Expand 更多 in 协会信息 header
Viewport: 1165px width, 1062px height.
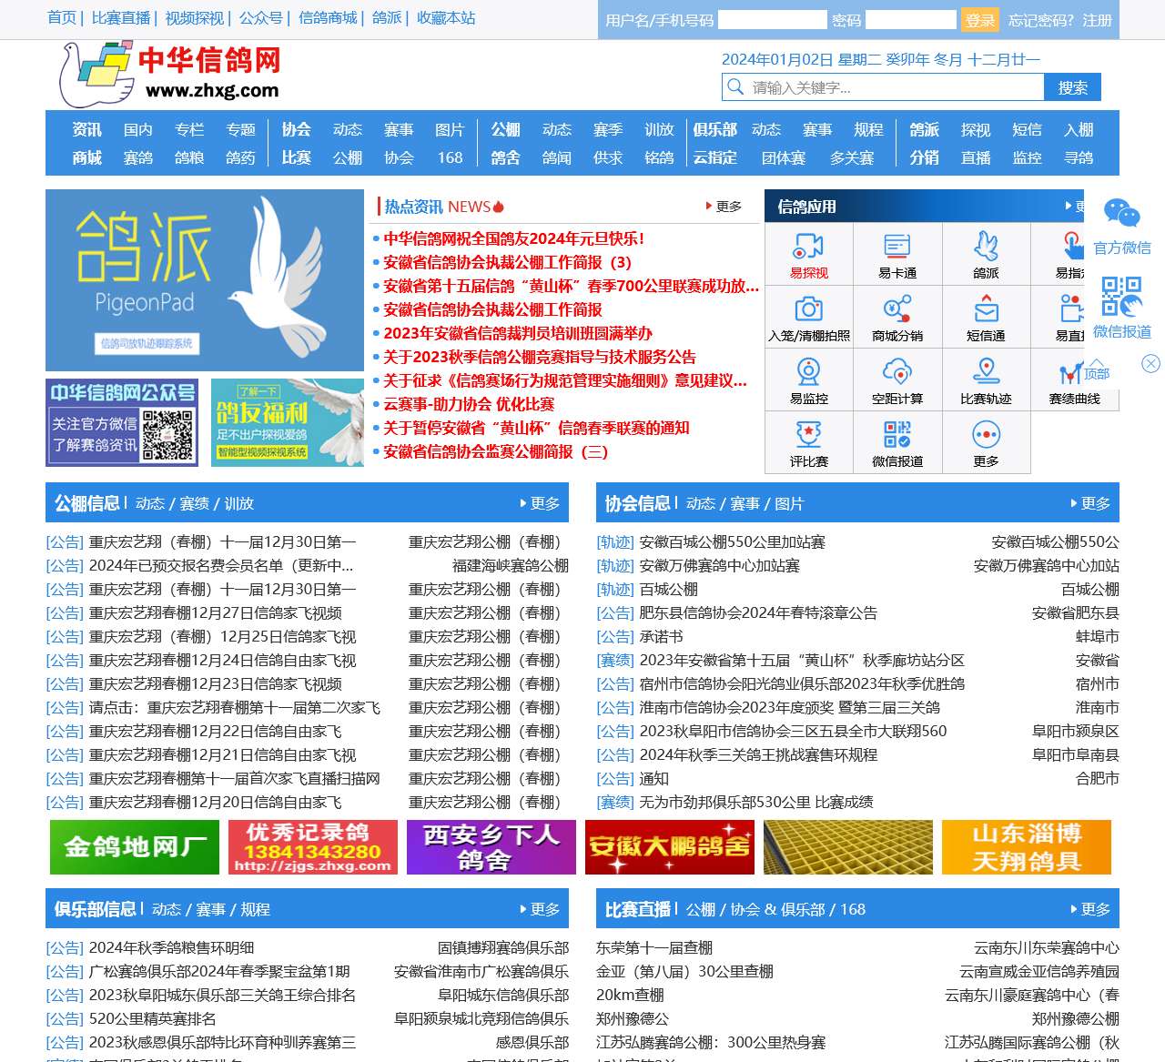click(1090, 503)
